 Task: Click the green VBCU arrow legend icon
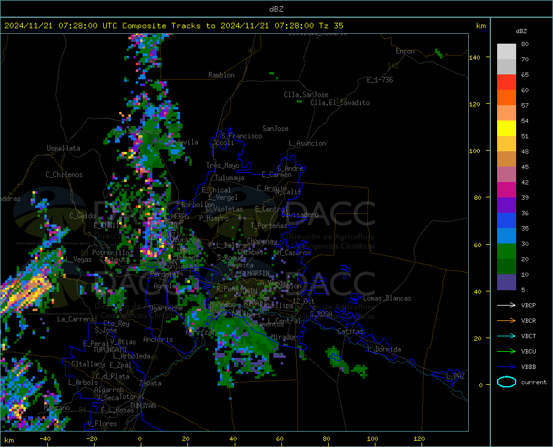(506, 351)
